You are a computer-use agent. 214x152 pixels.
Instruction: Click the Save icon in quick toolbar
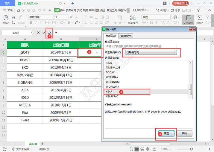(x=19, y=10)
